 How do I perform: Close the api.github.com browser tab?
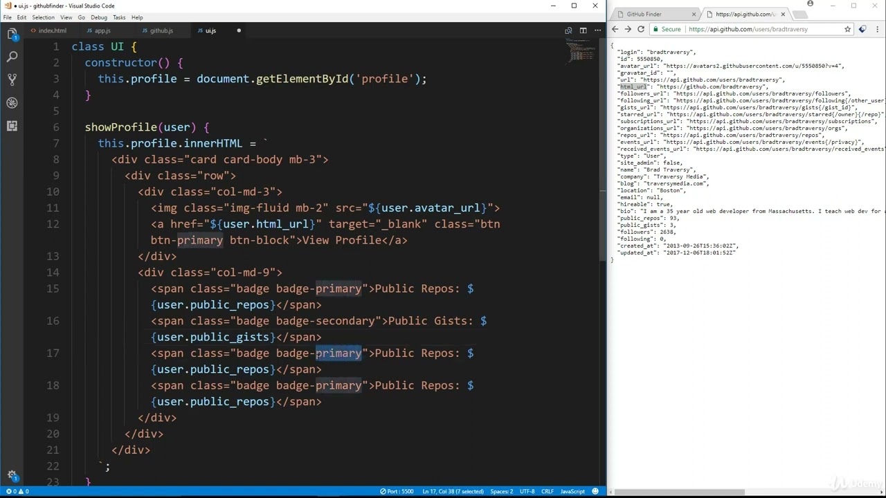click(783, 14)
